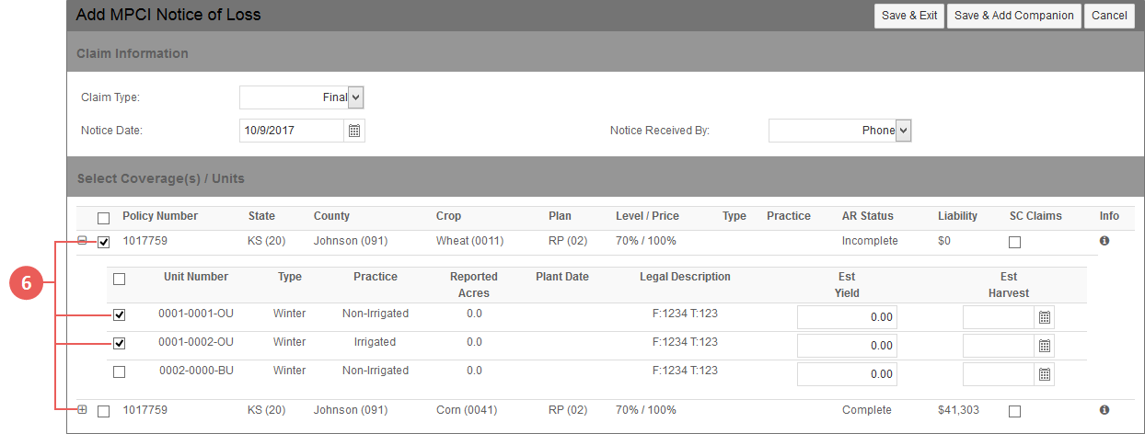The height and width of the screenshot is (434, 1145).
Task: Edit Est Yield for unit 0002-0000-BU
Action: click(x=847, y=374)
